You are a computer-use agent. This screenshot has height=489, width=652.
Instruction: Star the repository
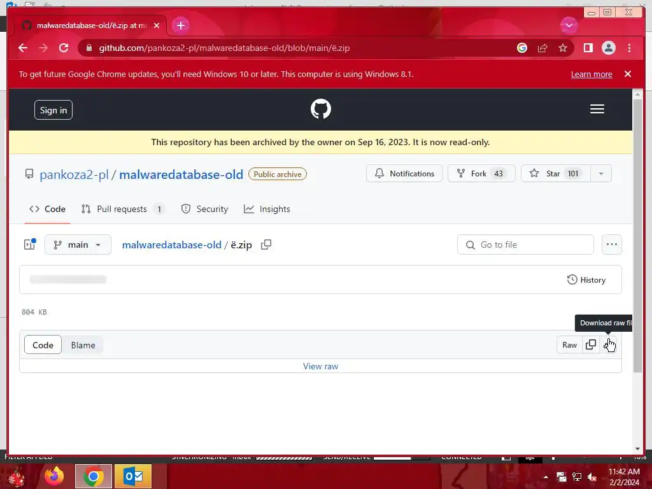click(555, 173)
